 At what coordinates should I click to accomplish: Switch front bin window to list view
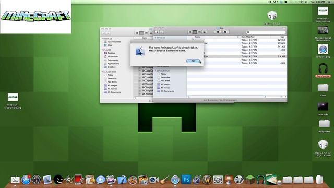tap(195, 32)
